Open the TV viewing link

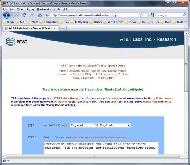point(61,102)
